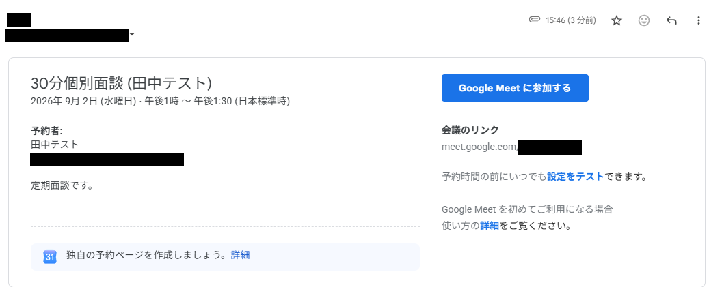
Task: Click the reply arrow icon
Action: [x=671, y=20]
